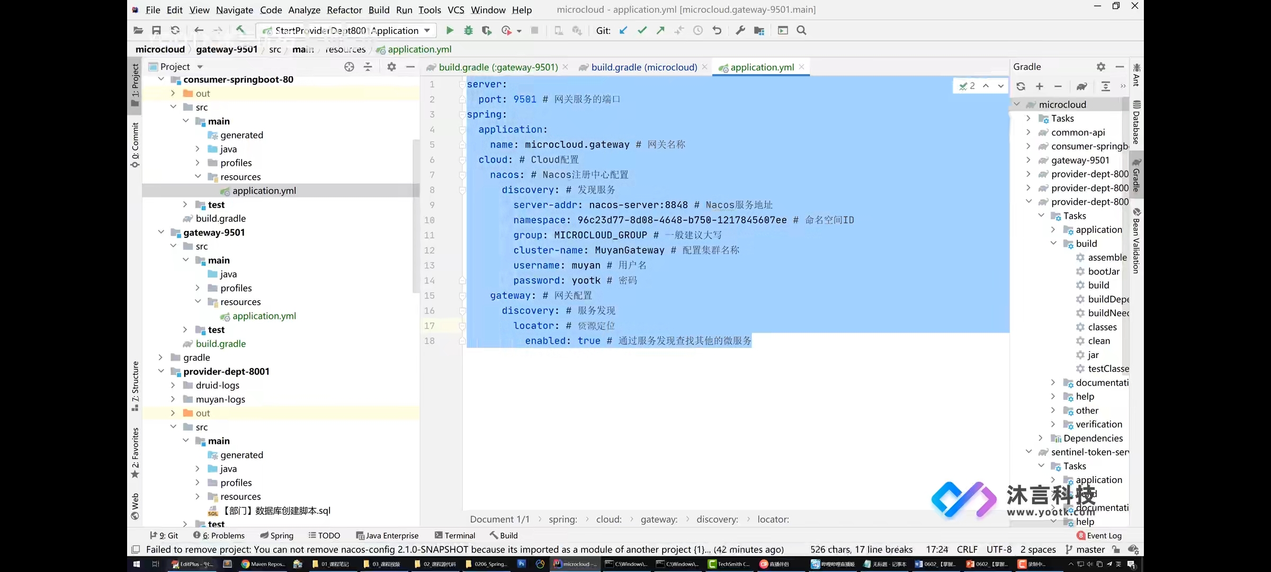Select the application.yml tab
Image resolution: width=1271 pixels, height=572 pixels.
762,66
